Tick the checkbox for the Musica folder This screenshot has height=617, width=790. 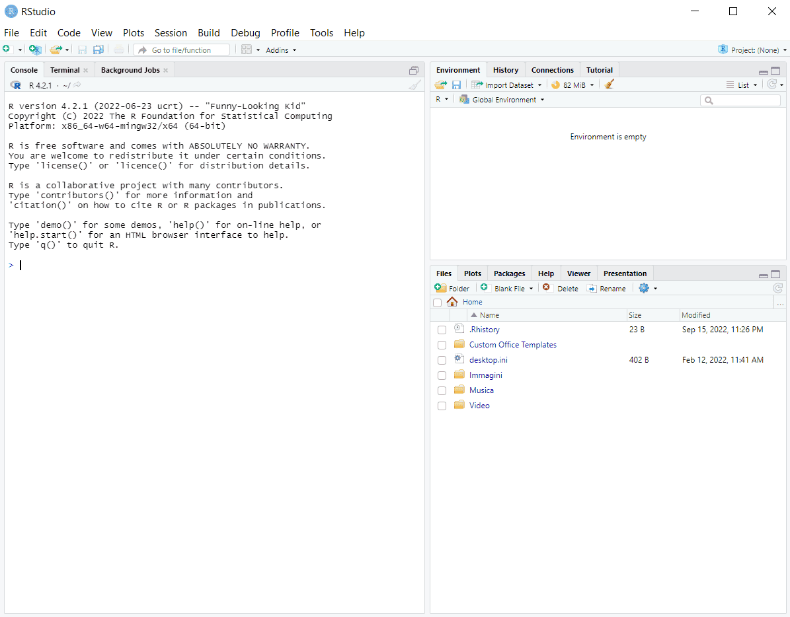pos(442,390)
